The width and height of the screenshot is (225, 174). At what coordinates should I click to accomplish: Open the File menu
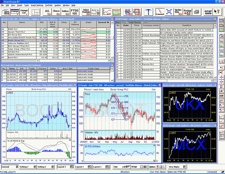2,5
